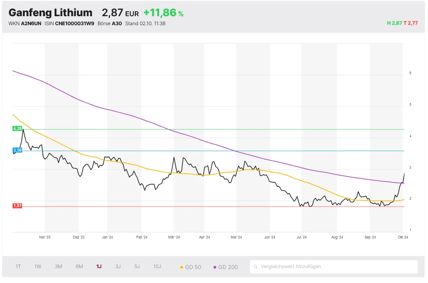The height and width of the screenshot is (283, 428).
Task: Click the purple GD 200 dot
Action: (x=215, y=267)
